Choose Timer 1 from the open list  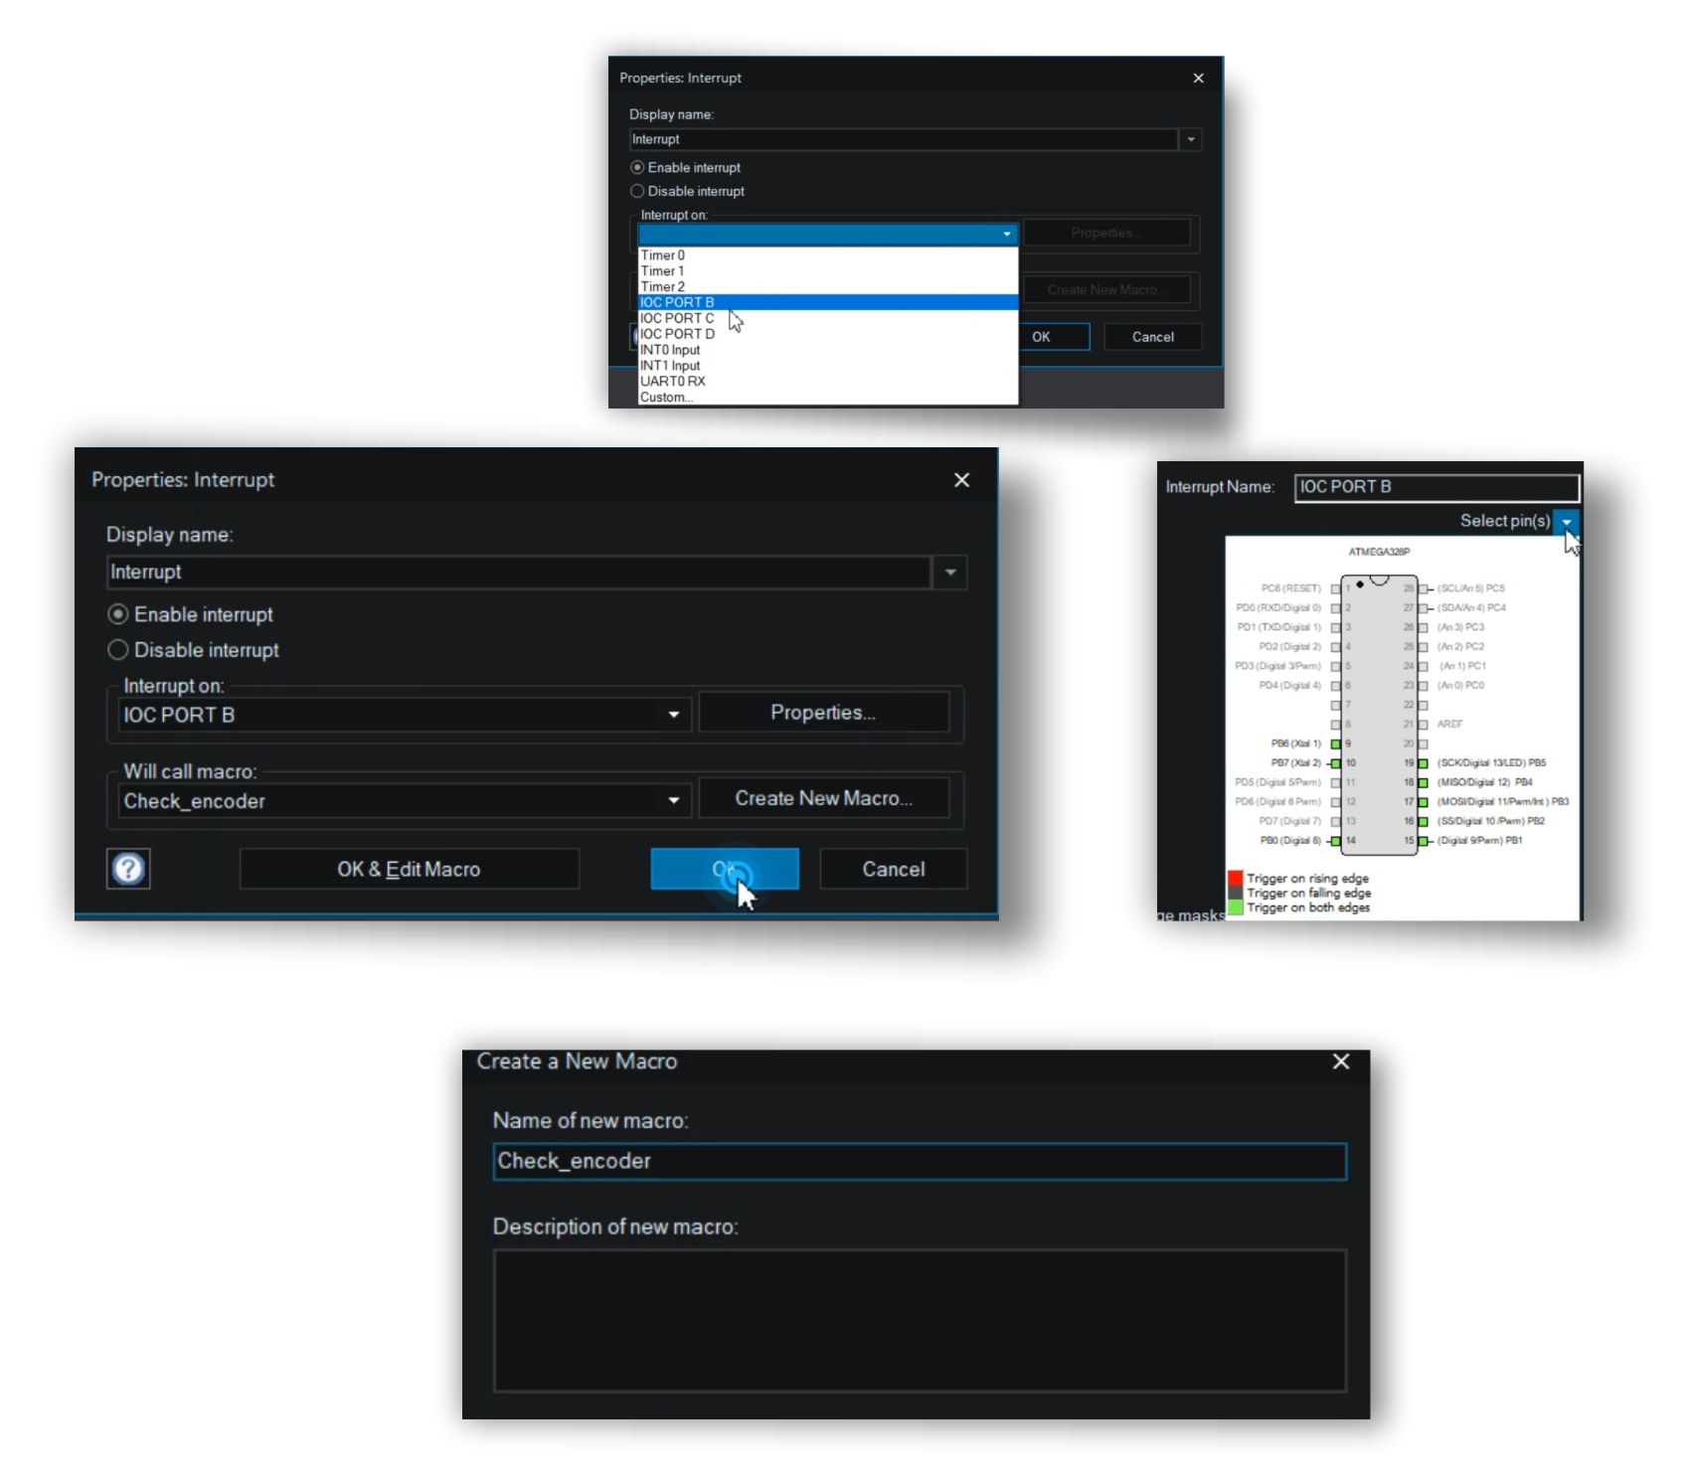click(827, 270)
